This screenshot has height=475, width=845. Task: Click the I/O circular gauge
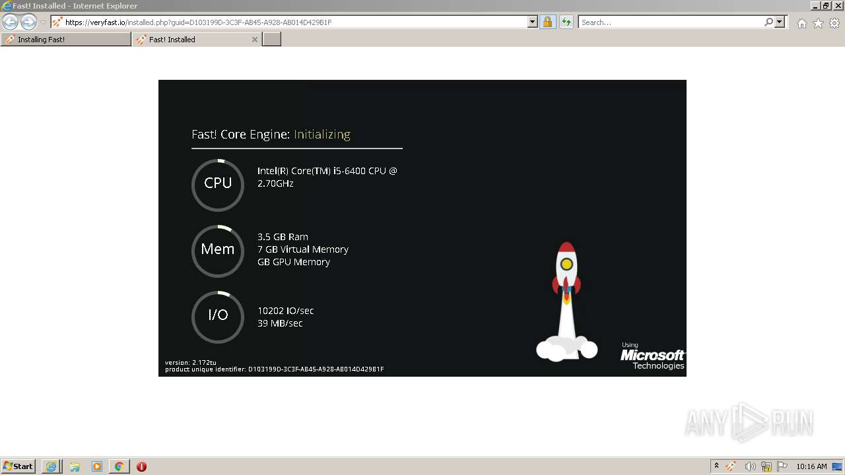(x=218, y=317)
